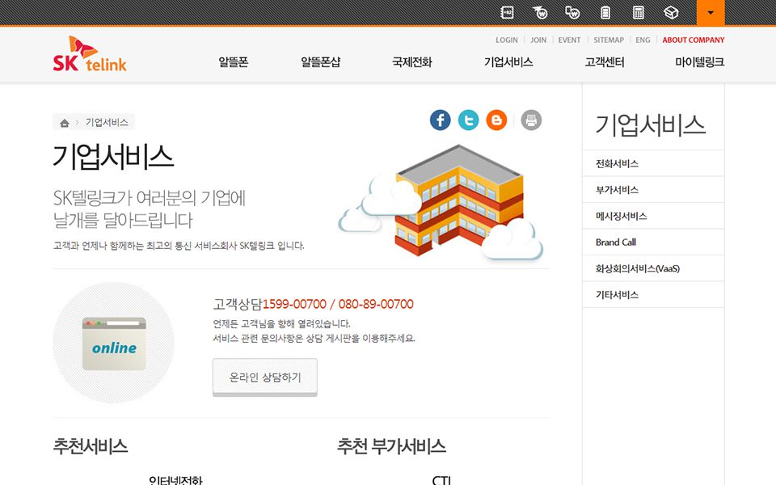Viewport: 776px width, 485px height.
Task: Open the ABOUT COMPANY link
Action: click(x=694, y=40)
